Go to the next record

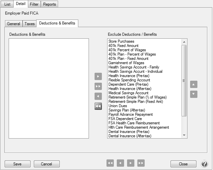pyautogui.click(x=131, y=163)
